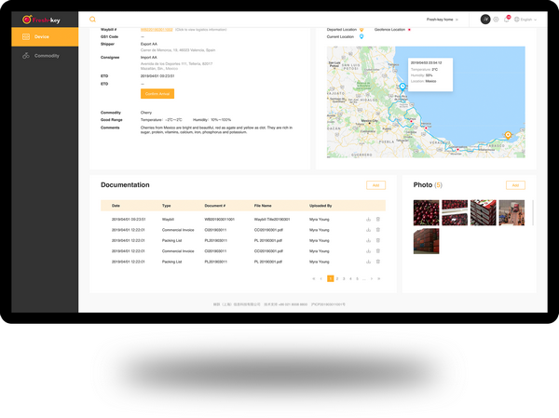Screen dimensions: 559x418
Task: Expand the English language selector
Action: pyautogui.click(x=525, y=19)
